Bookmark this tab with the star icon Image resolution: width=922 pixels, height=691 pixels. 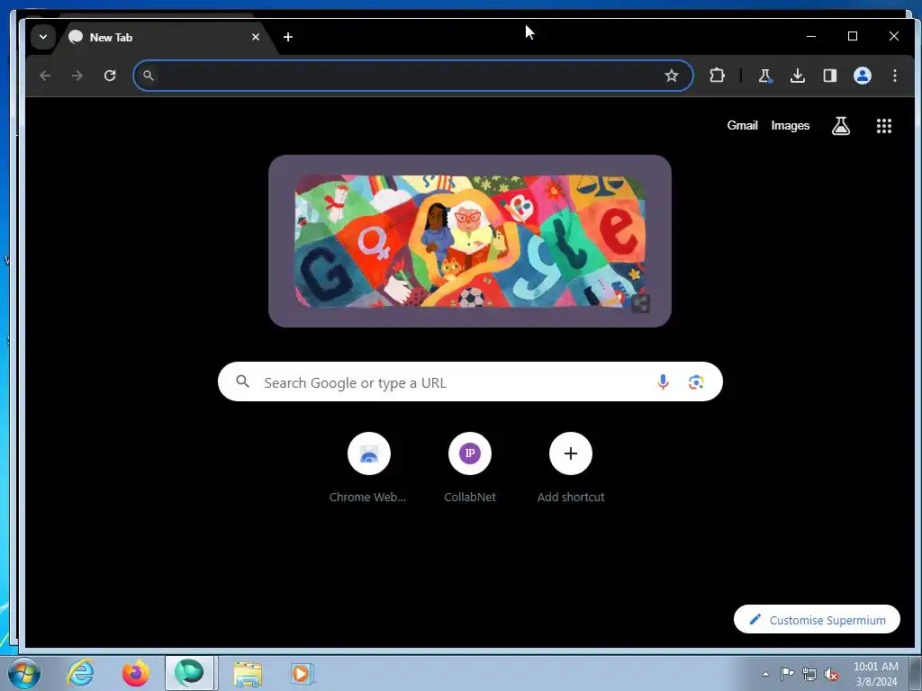point(672,76)
